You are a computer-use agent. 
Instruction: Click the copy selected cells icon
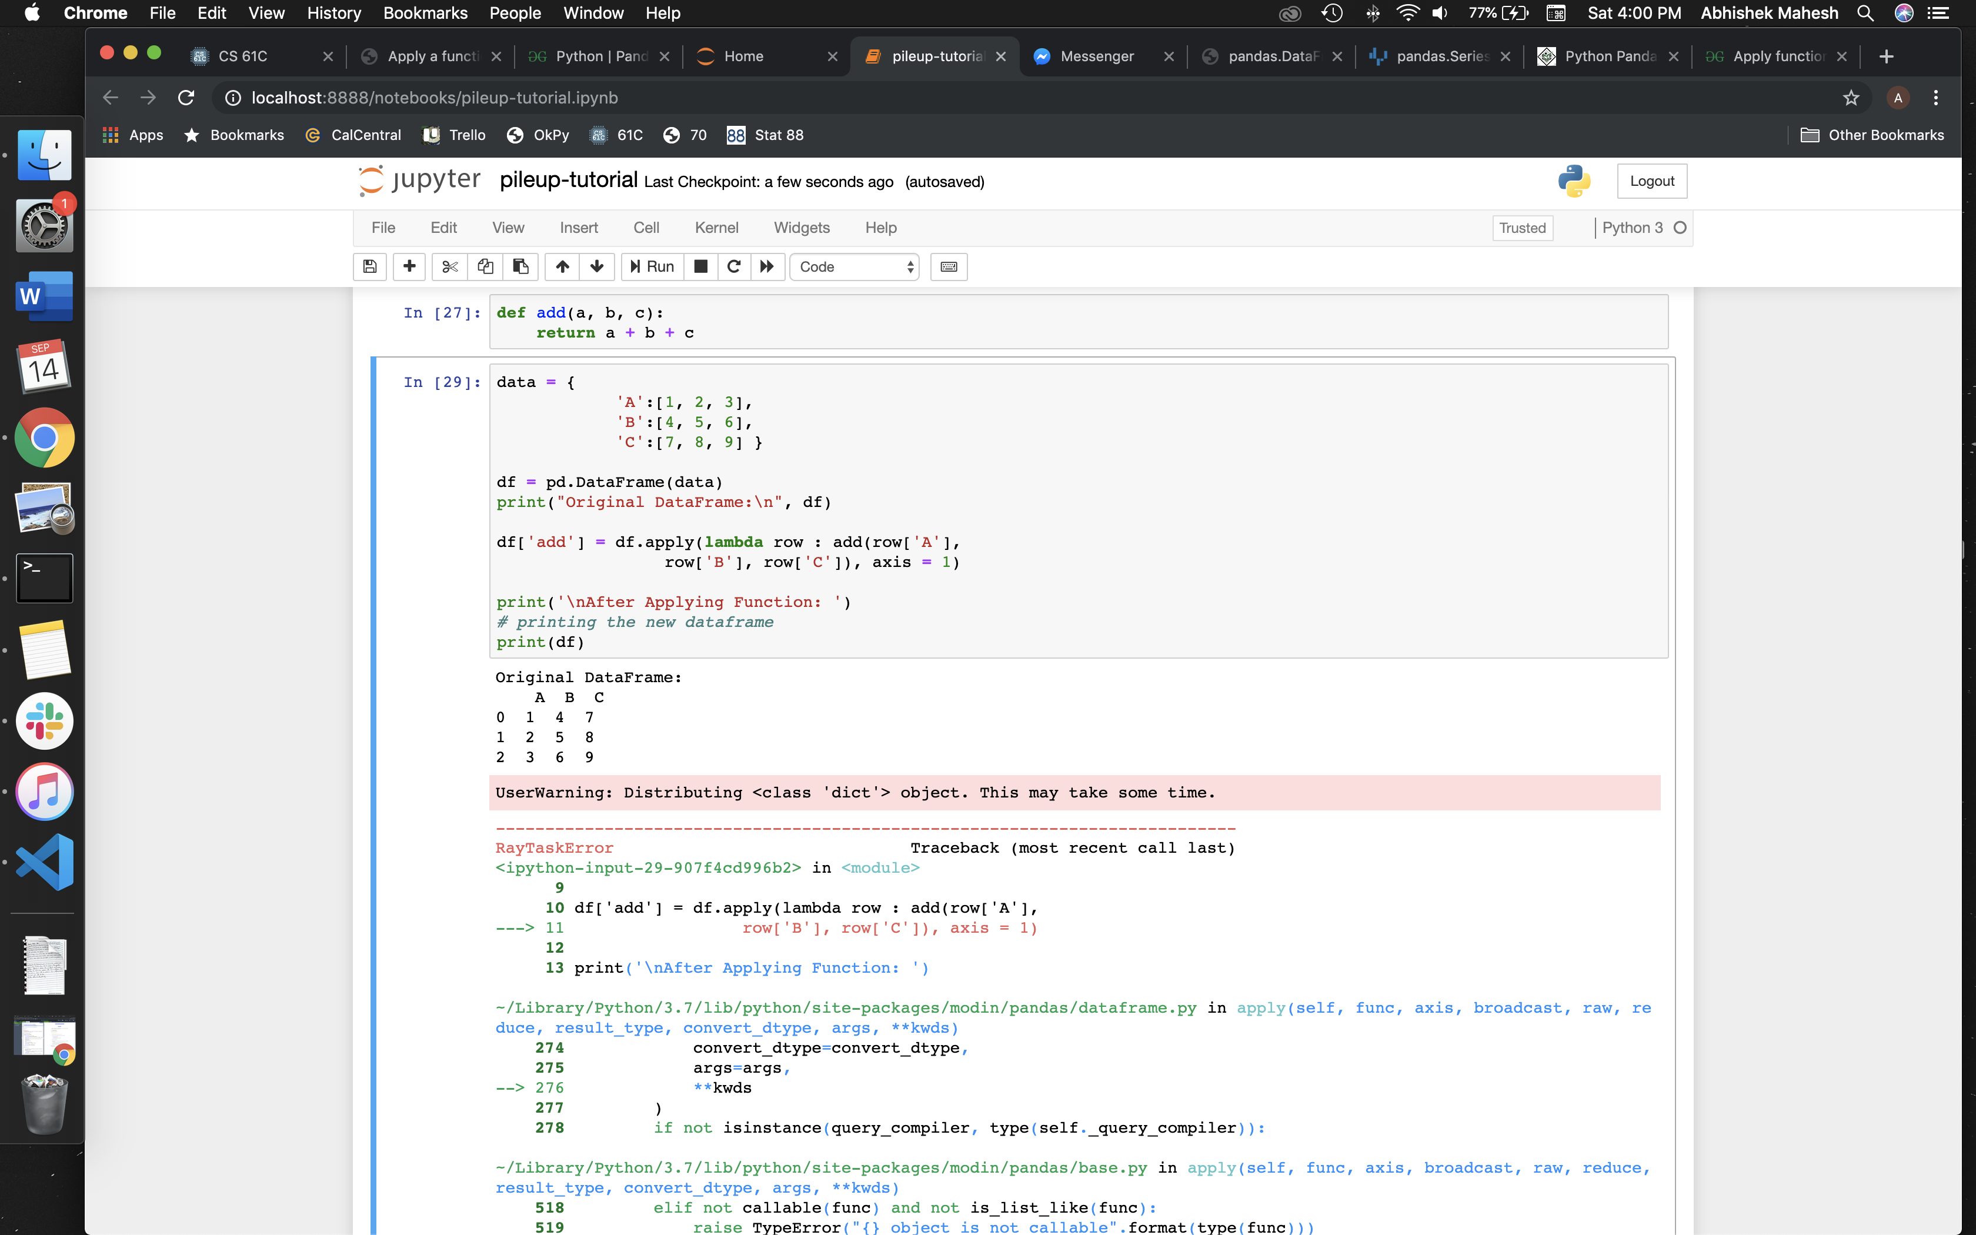pos(485,266)
